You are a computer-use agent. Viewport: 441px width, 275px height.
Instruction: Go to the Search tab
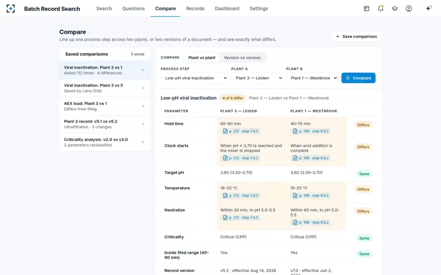(x=104, y=9)
